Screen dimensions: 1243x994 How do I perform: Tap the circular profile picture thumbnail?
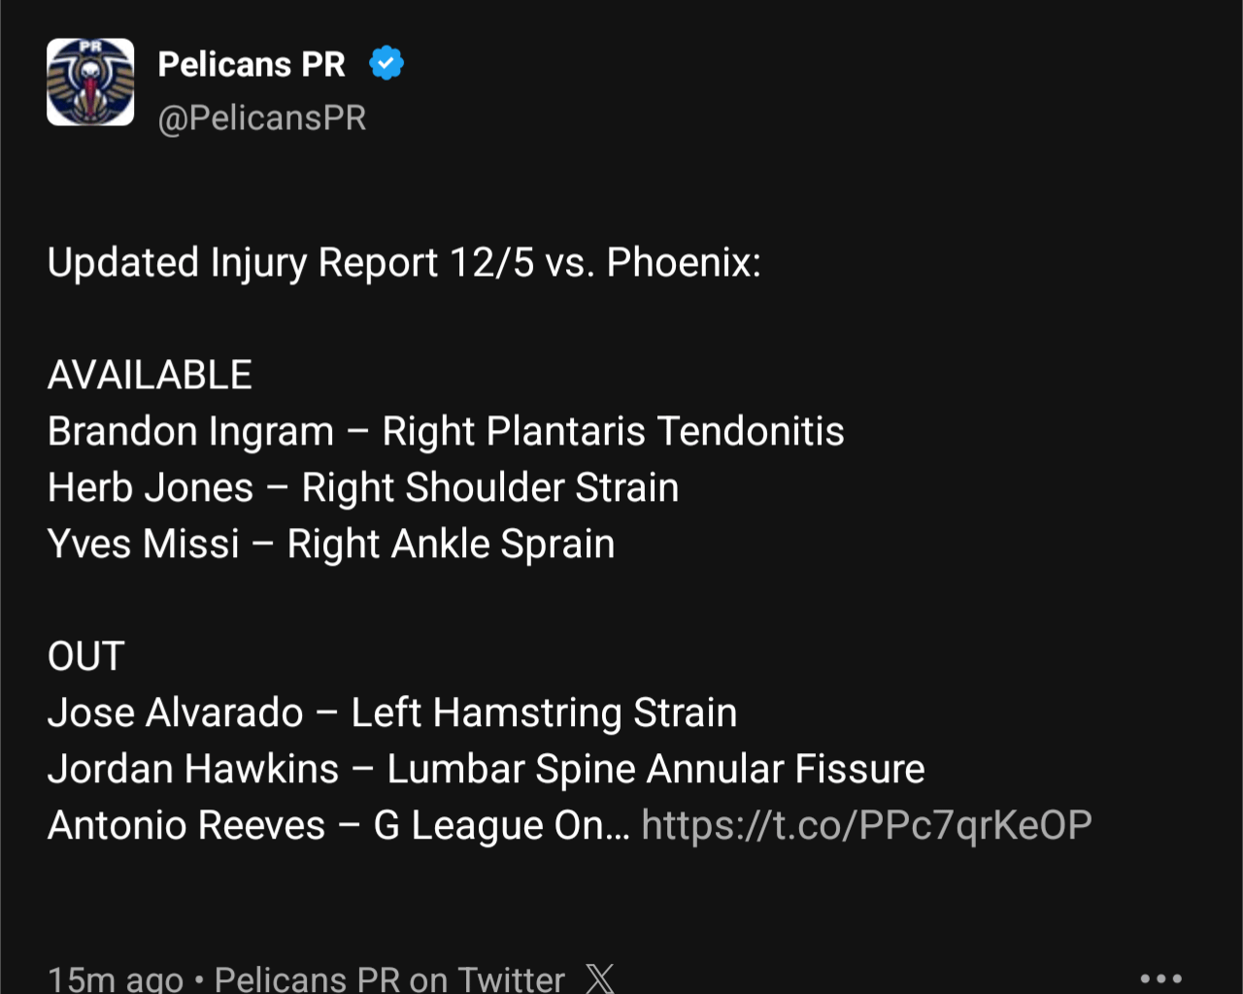90,83
